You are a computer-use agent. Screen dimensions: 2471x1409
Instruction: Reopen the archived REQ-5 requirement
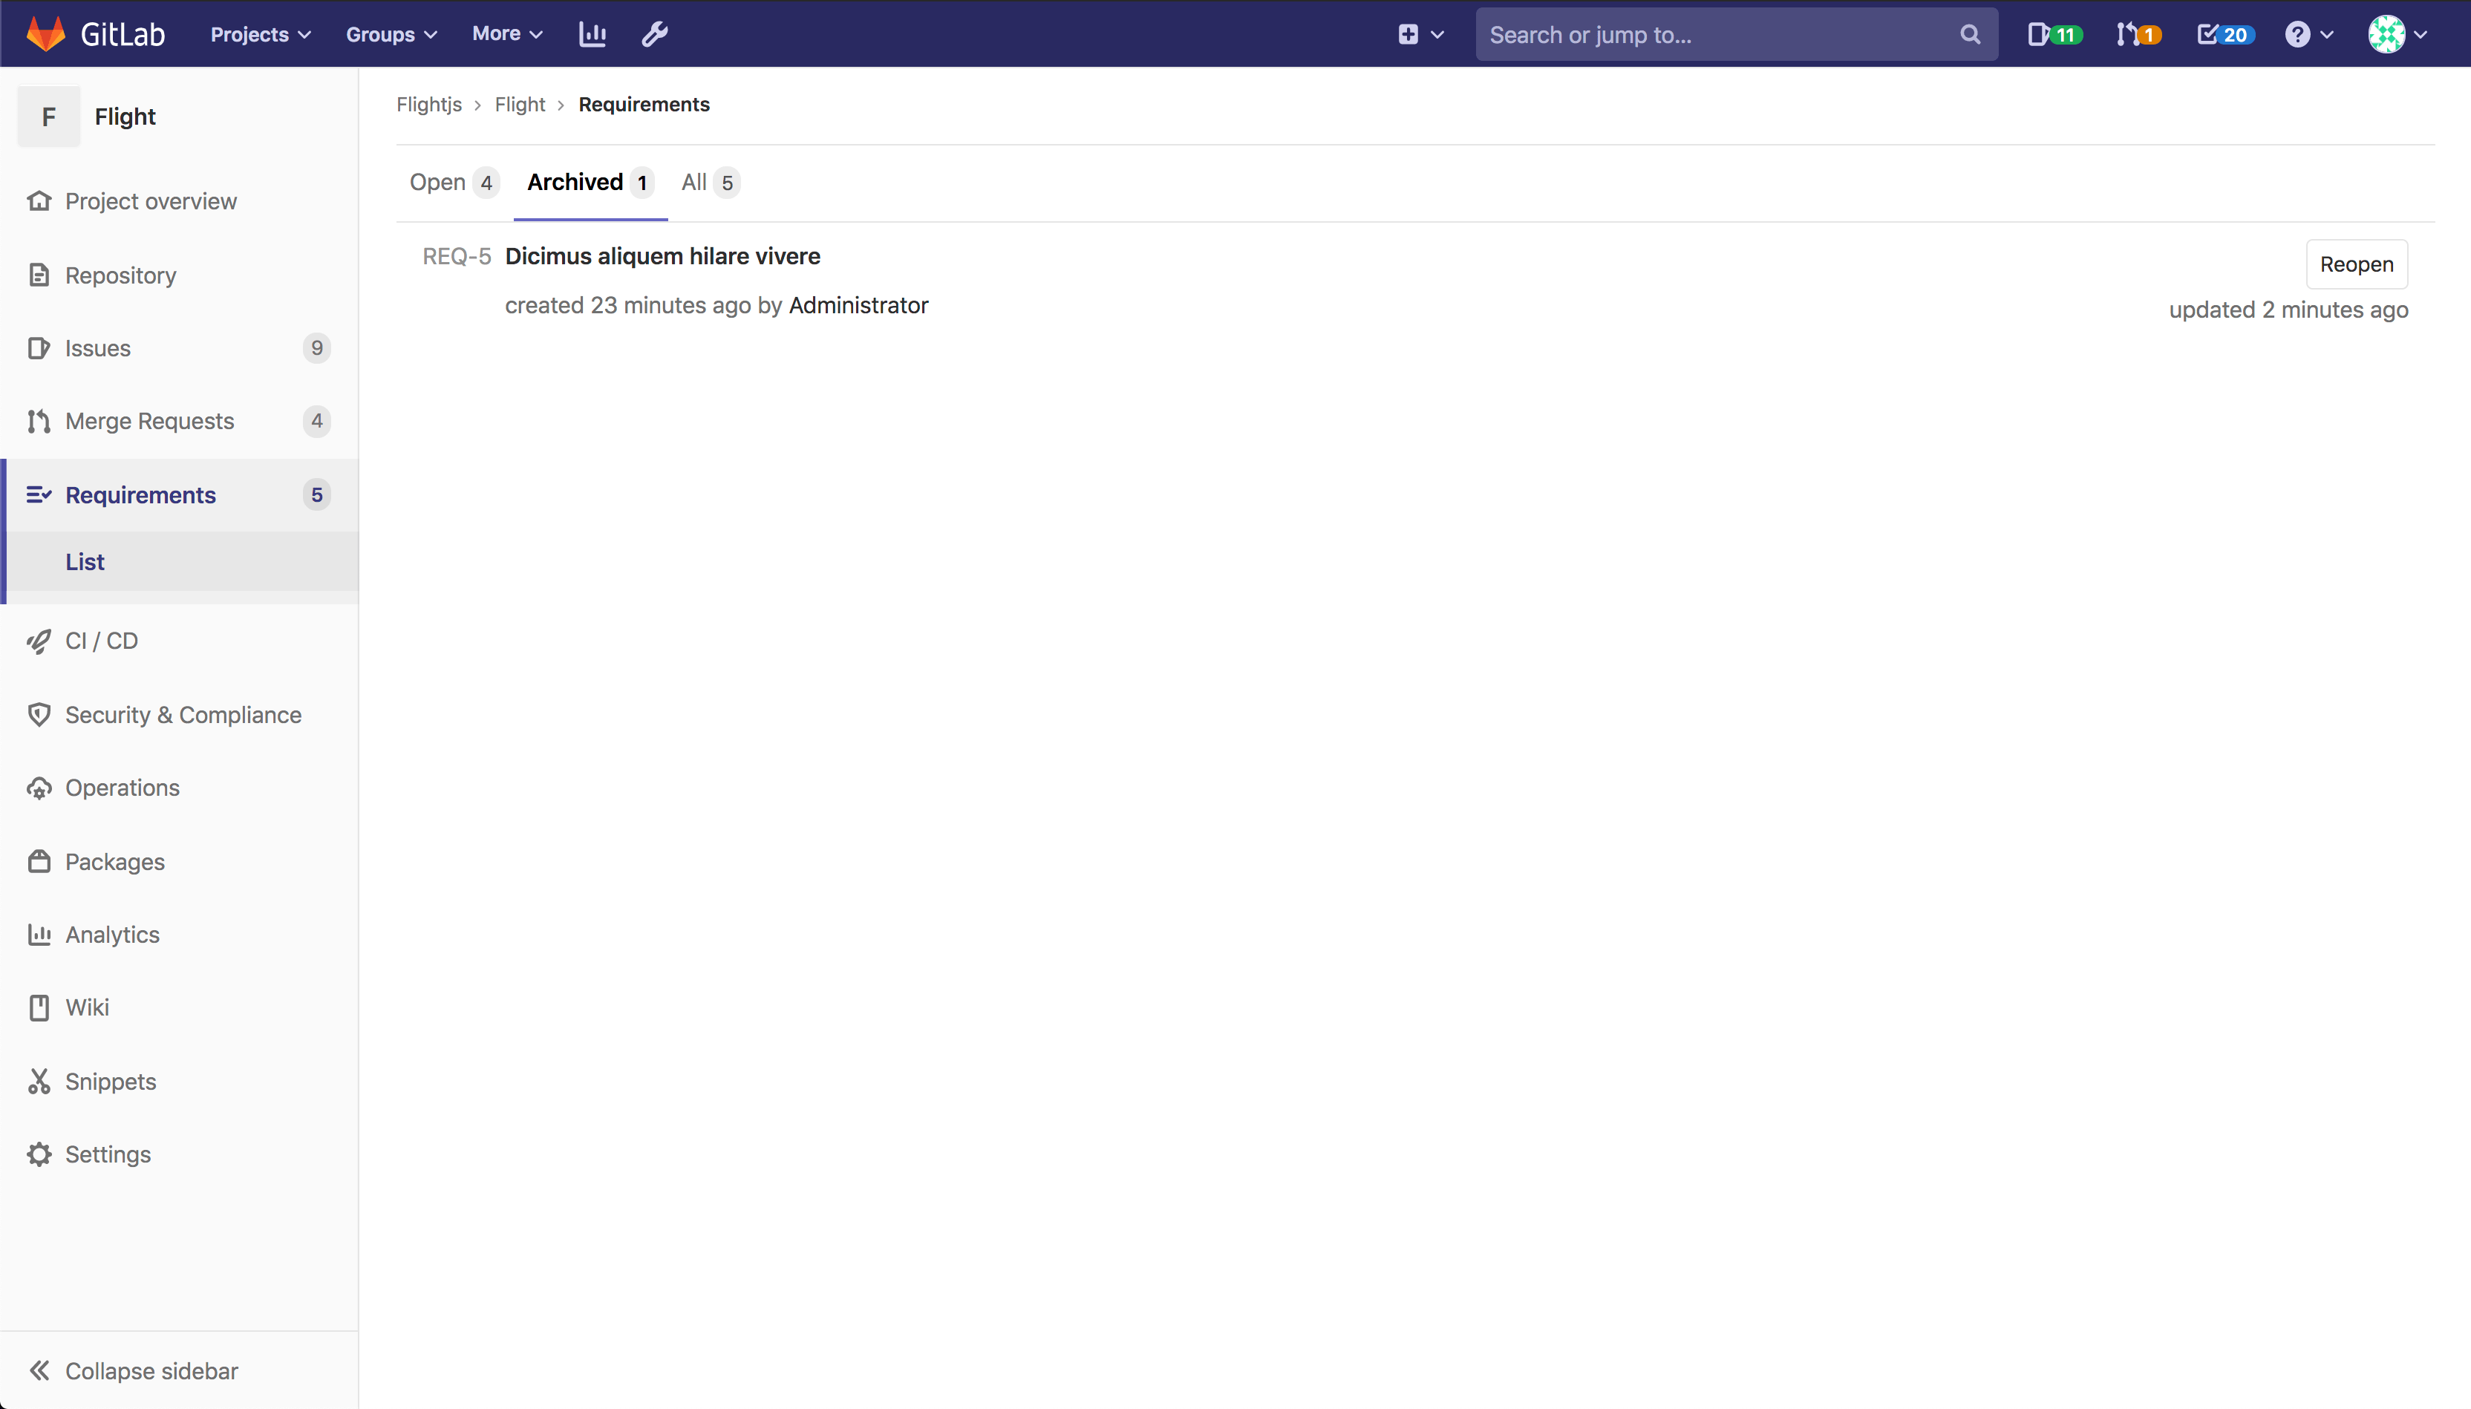(x=2357, y=263)
